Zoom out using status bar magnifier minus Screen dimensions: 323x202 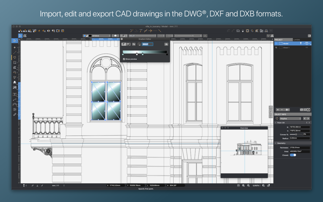coord(249,185)
